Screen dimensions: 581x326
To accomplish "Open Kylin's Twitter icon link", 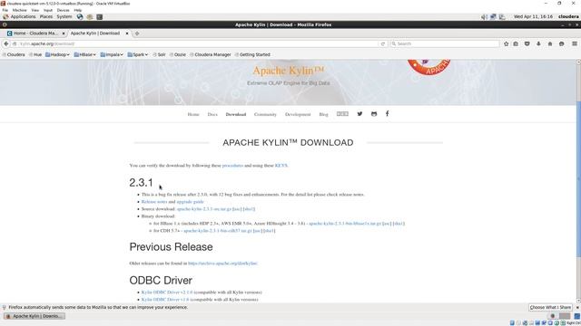I will coord(359,114).
